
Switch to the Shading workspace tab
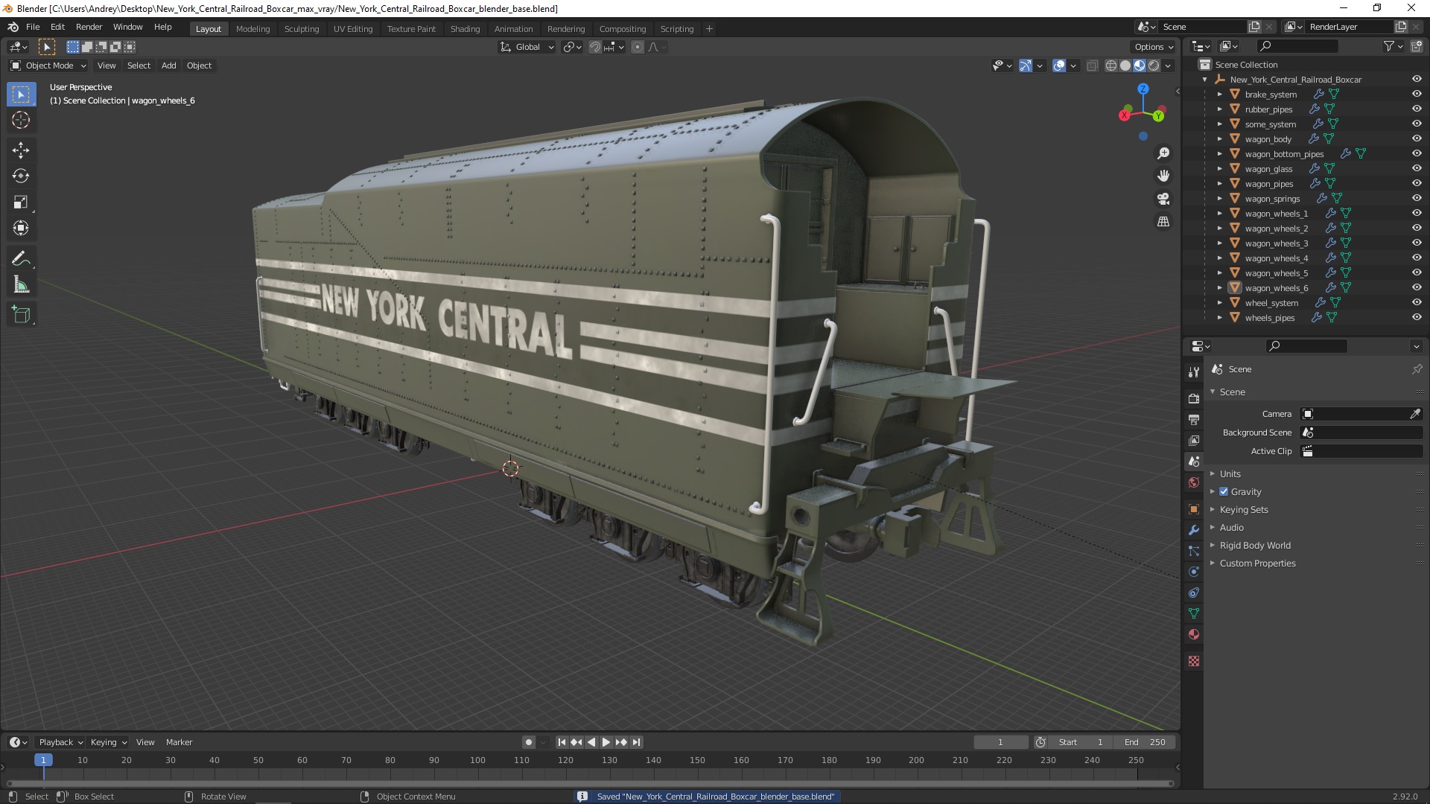coord(465,28)
